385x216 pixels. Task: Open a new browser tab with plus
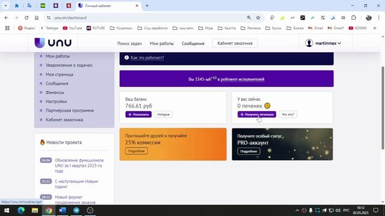coord(147,5)
